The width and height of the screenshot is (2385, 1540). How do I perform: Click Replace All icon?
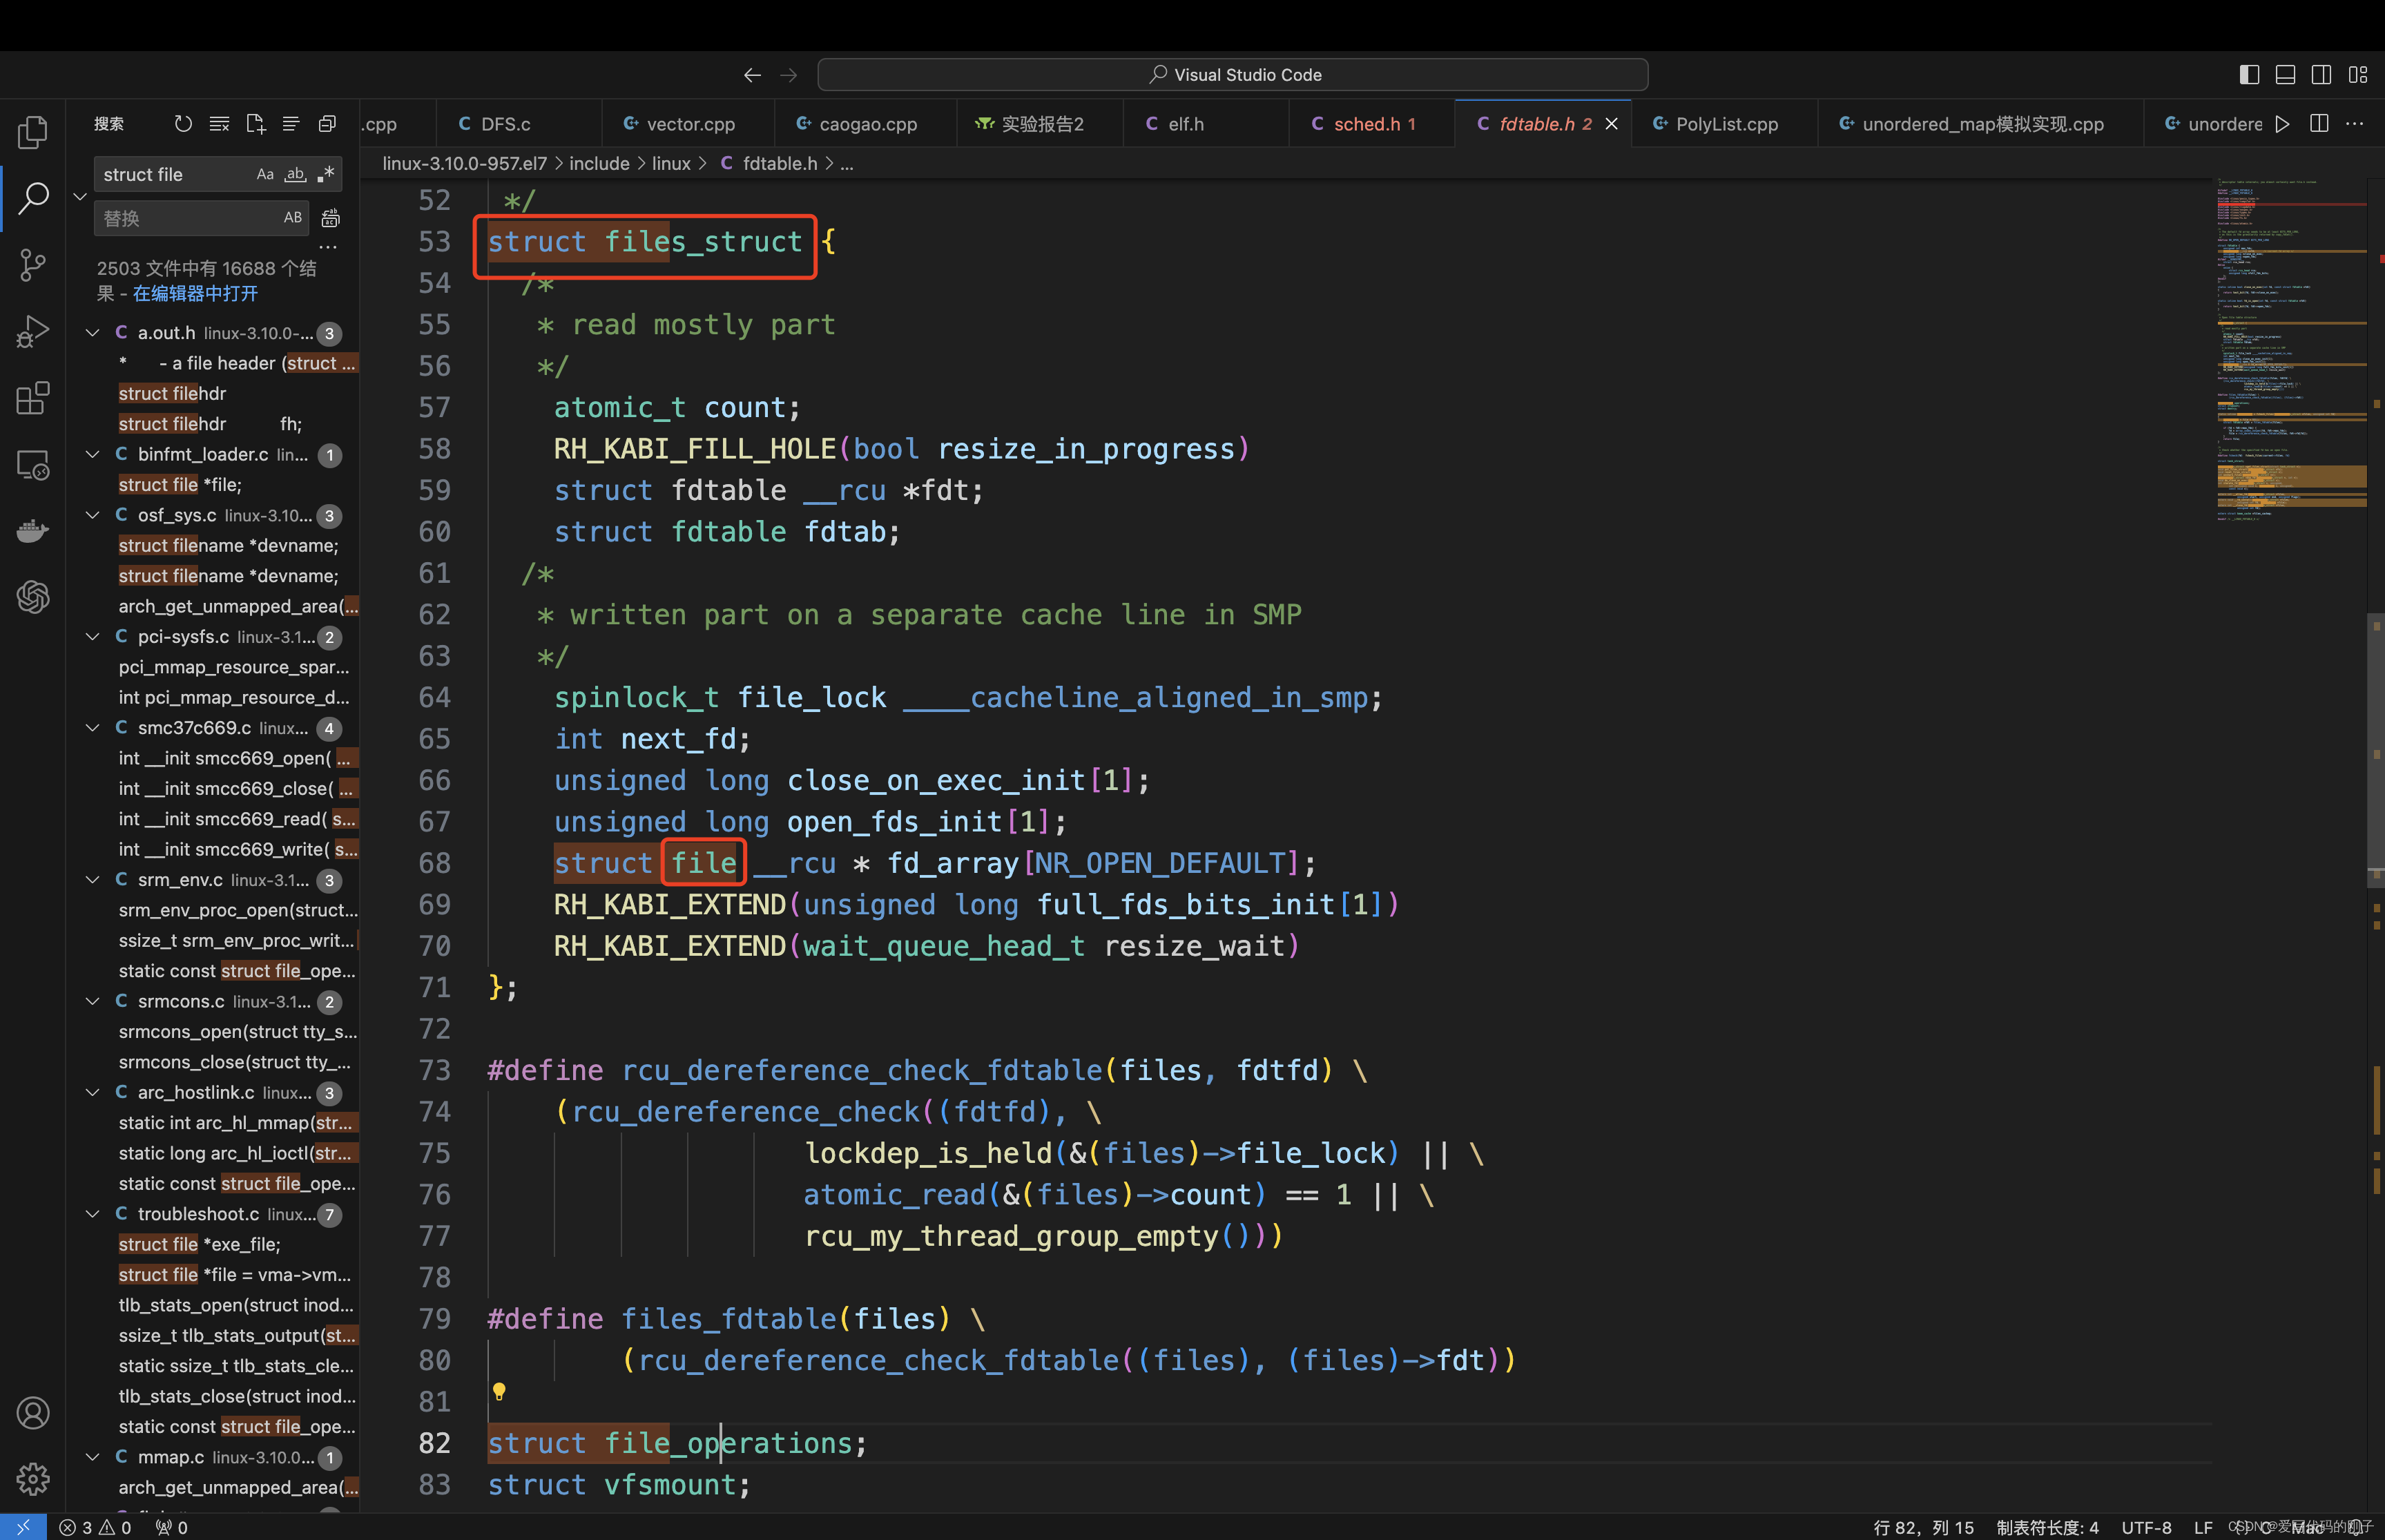point(331,218)
